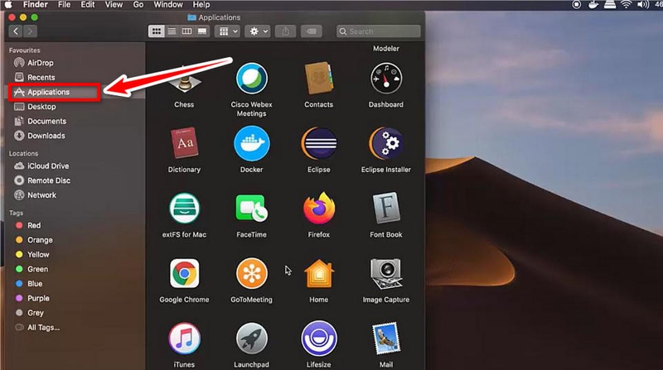
Task: Select the Lifesize app icon
Action: click(x=319, y=339)
